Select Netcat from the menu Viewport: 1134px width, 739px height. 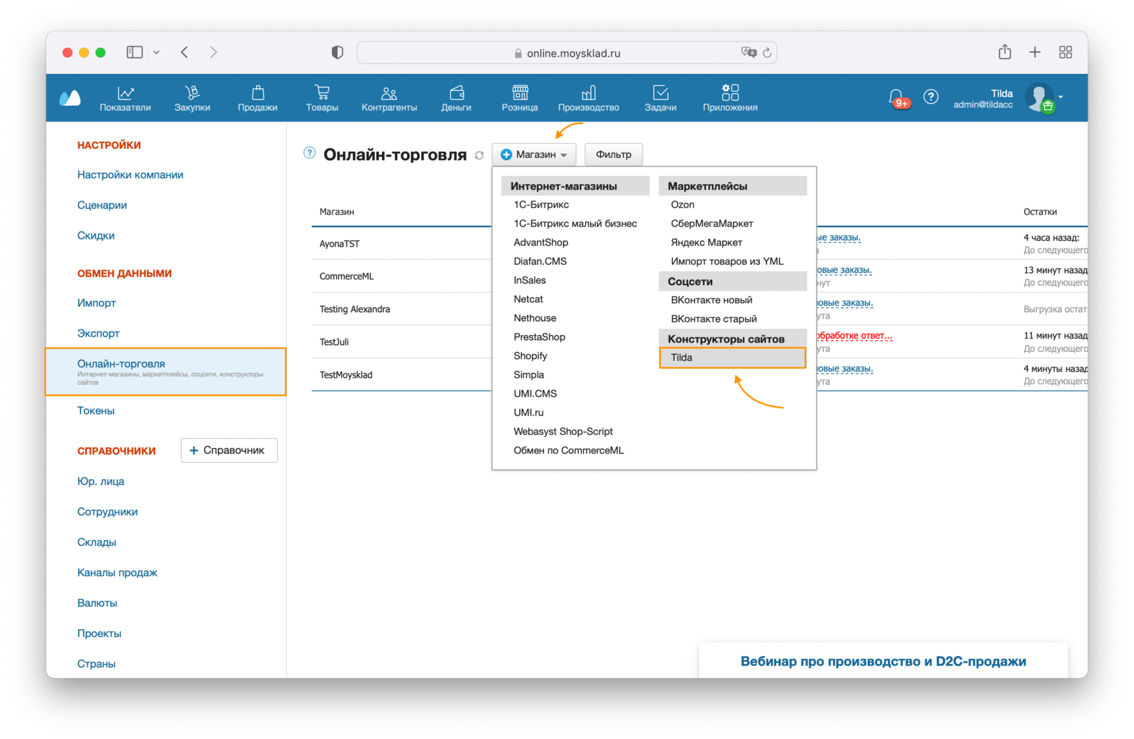[529, 299]
